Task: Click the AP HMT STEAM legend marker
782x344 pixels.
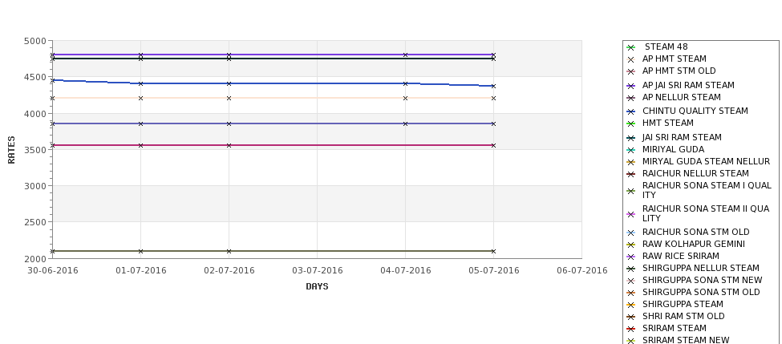Action: pos(630,59)
